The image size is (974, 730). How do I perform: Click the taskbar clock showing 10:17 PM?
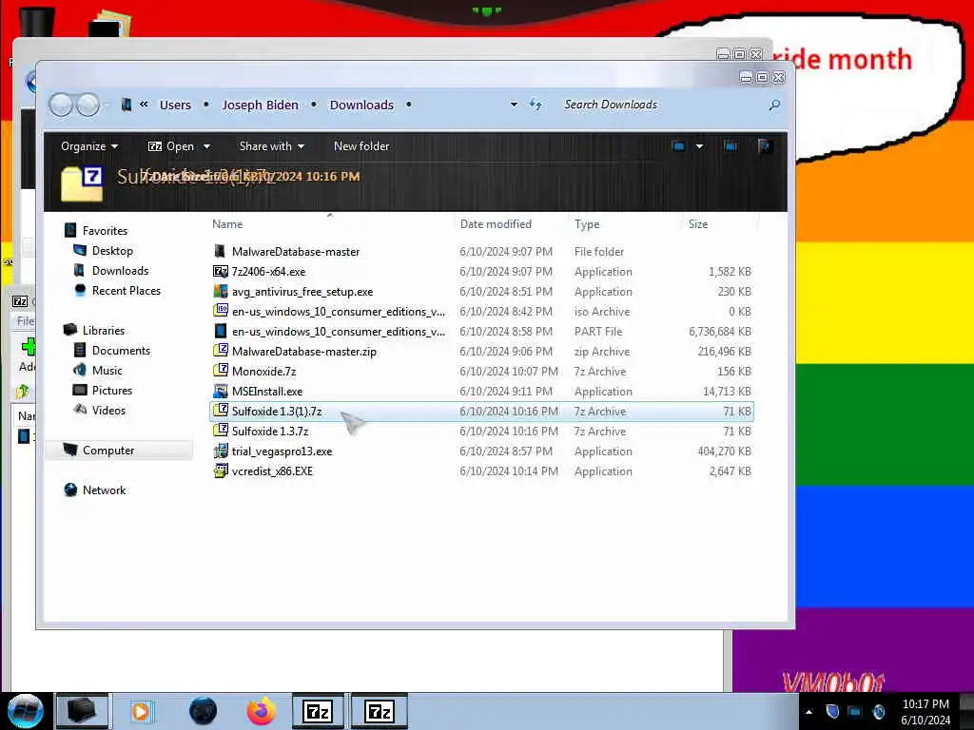pos(925,712)
